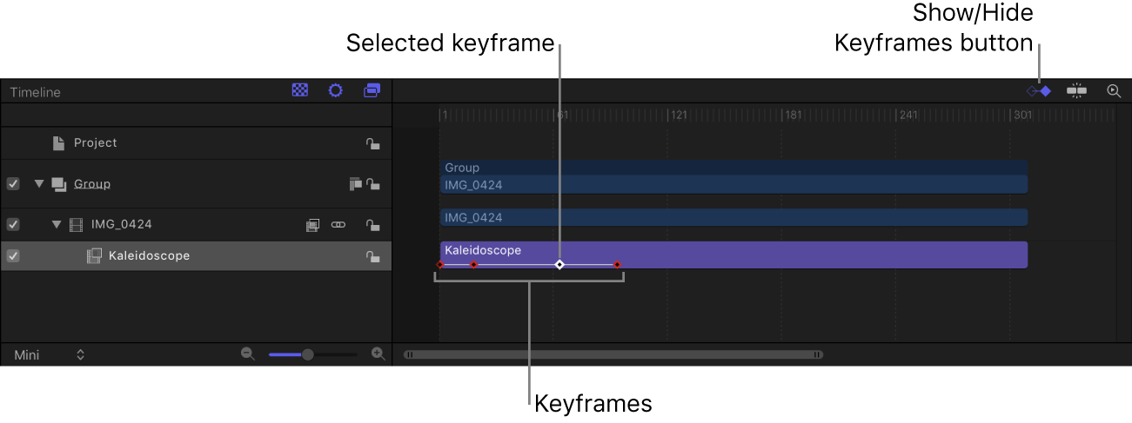1132x423 pixels.
Task: Click the zoom in magnifier icon
Action: pos(378,354)
